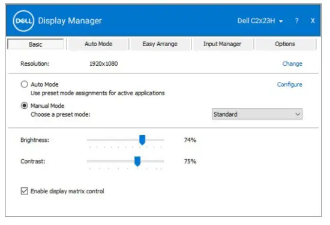Click the Dell logo icon
Screen dimensions: 330x225
pos(23,21)
